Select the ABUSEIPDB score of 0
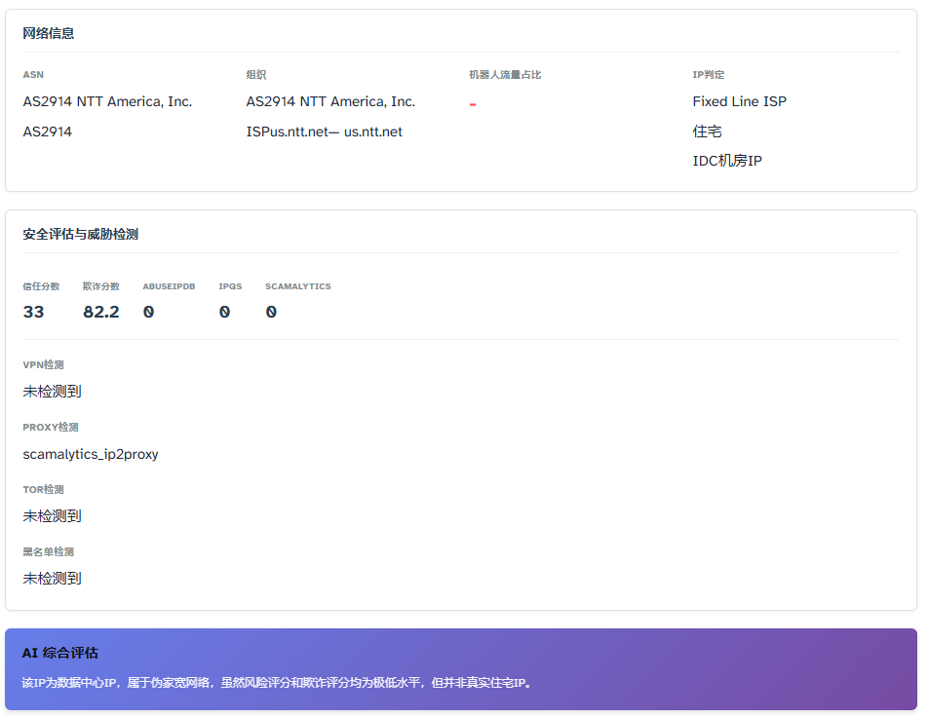The height and width of the screenshot is (717, 929). (148, 312)
